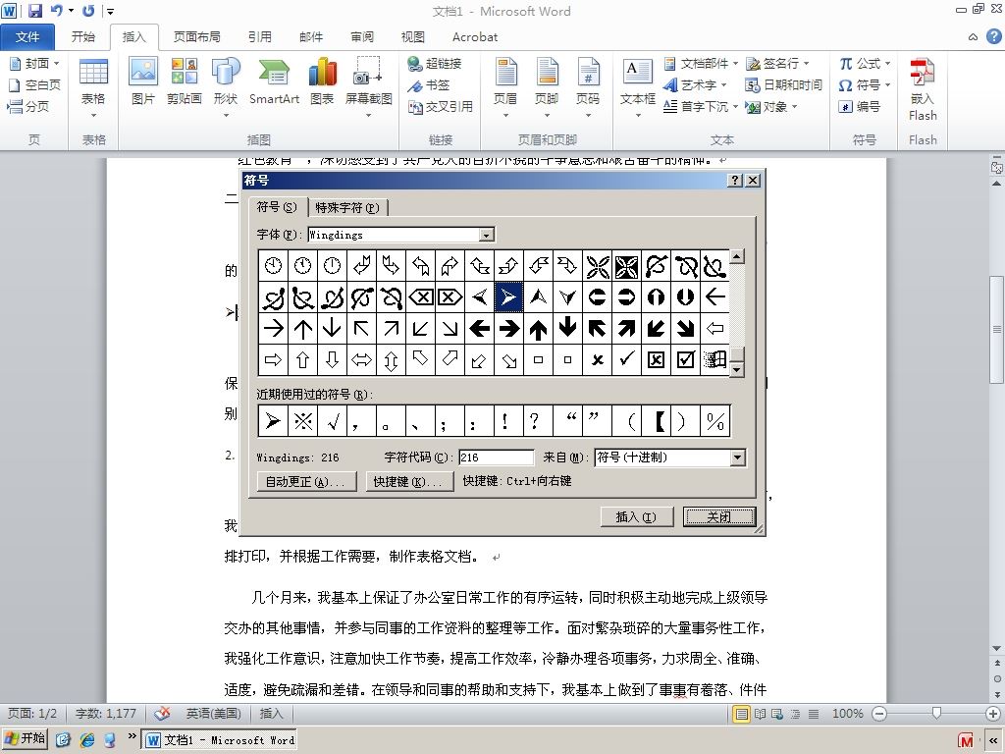This screenshot has width=1005, height=754.
Task: Switch to the Special Characters (特殊字符) tab
Action: coord(347,208)
